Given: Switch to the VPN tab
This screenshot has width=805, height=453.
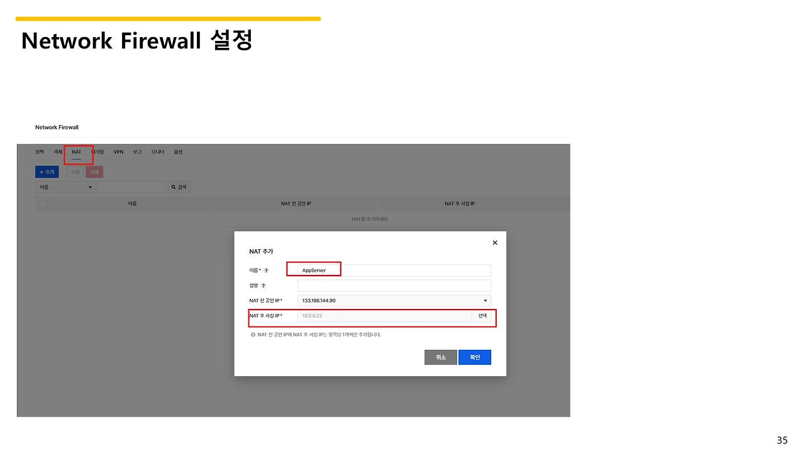Looking at the screenshot, I should 118,152.
